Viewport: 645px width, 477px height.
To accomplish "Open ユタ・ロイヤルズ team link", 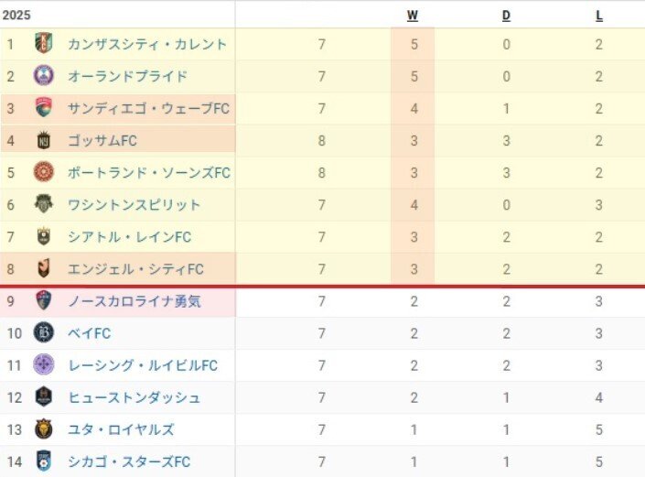I will tap(121, 429).
